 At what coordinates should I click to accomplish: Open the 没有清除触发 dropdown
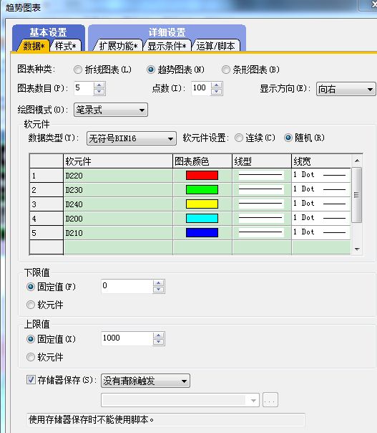pos(145,381)
